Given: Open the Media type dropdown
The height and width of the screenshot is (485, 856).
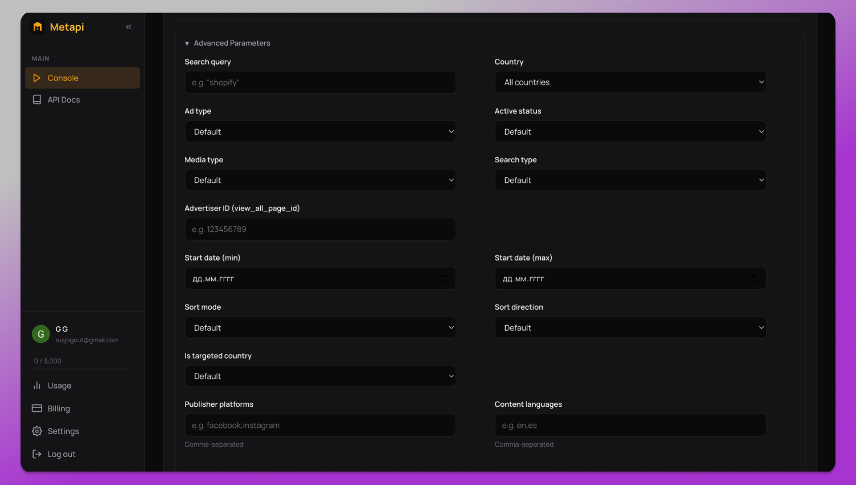Looking at the screenshot, I should point(320,180).
